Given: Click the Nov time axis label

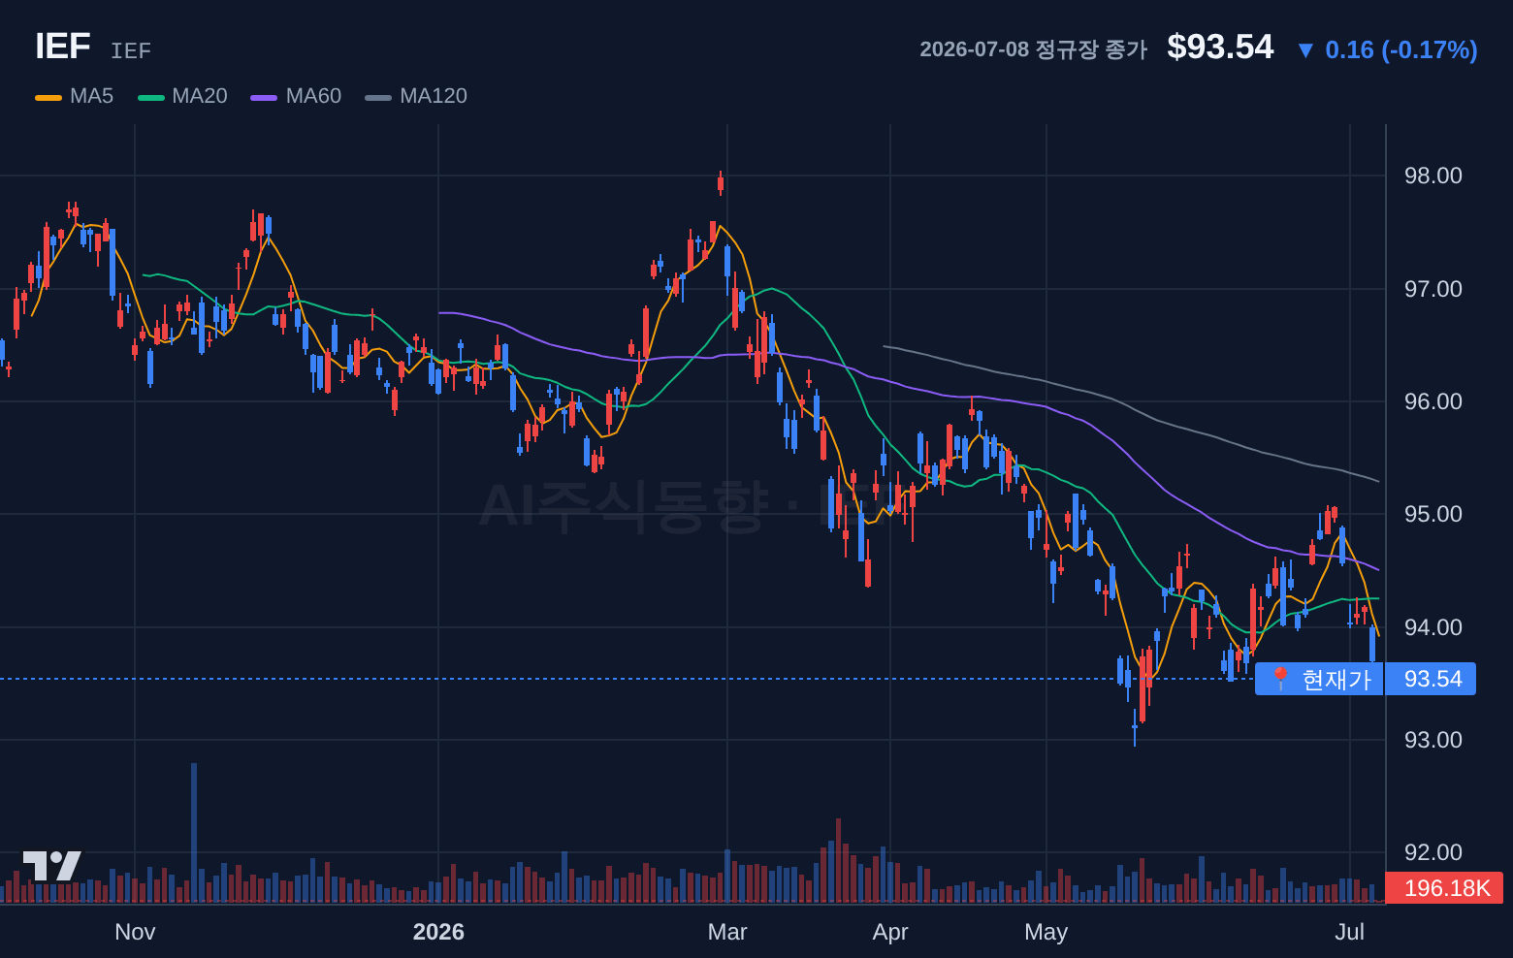Looking at the screenshot, I should coord(135,932).
